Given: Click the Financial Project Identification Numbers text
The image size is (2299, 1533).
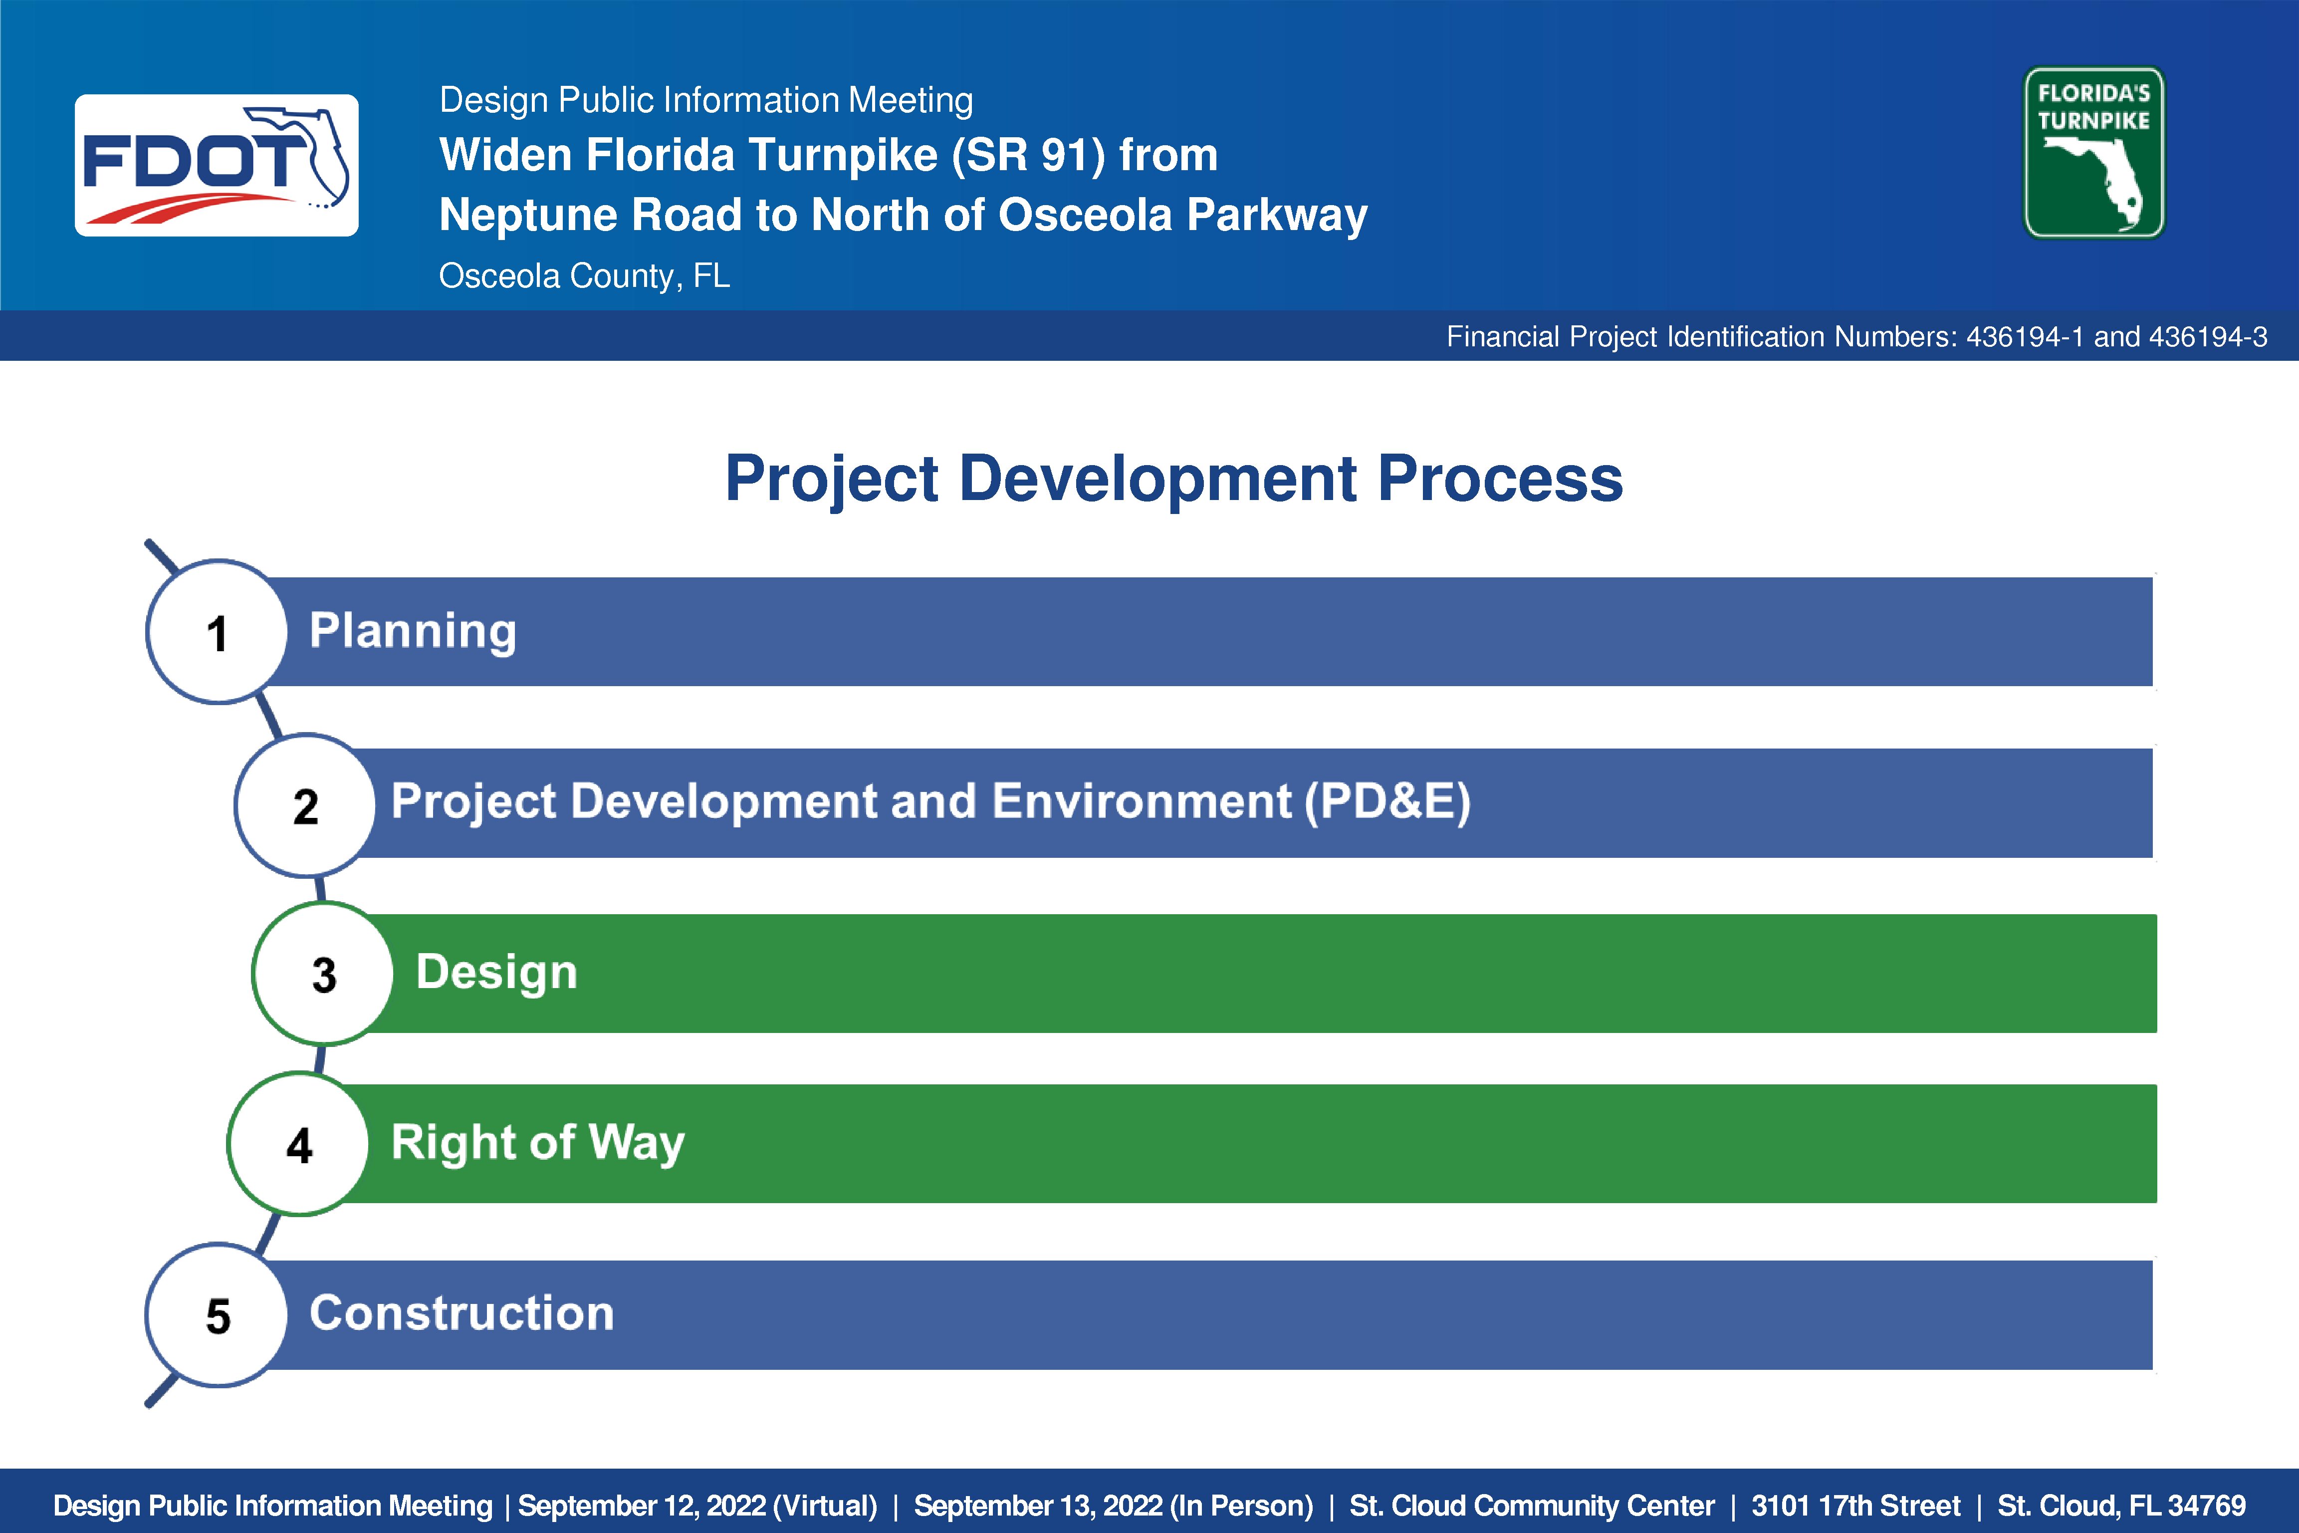Looking at the screenshot, I should click(1857, 336).
